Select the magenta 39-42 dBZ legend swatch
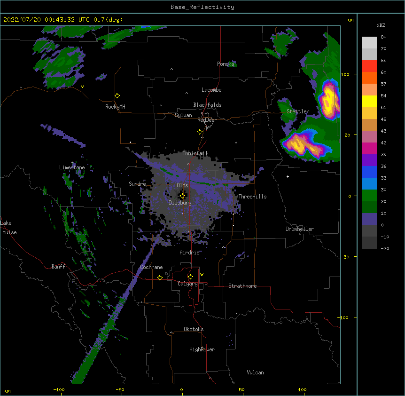Viewport: 405px width, 396px height. point(369,148)
